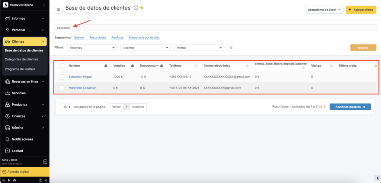Click the Agregar cliente button
Image resolution: width=381 pixels, height=183 pixels.
[361, 10]
